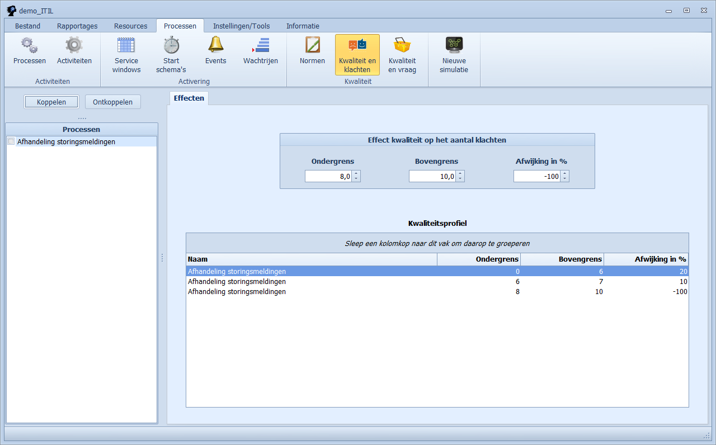This screenshot has height=445, width=716.
Task: Sort by Afwijking in % column header
Action: (x=646, y=259)
